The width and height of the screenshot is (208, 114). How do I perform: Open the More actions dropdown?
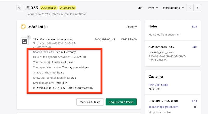click(173, 8)
